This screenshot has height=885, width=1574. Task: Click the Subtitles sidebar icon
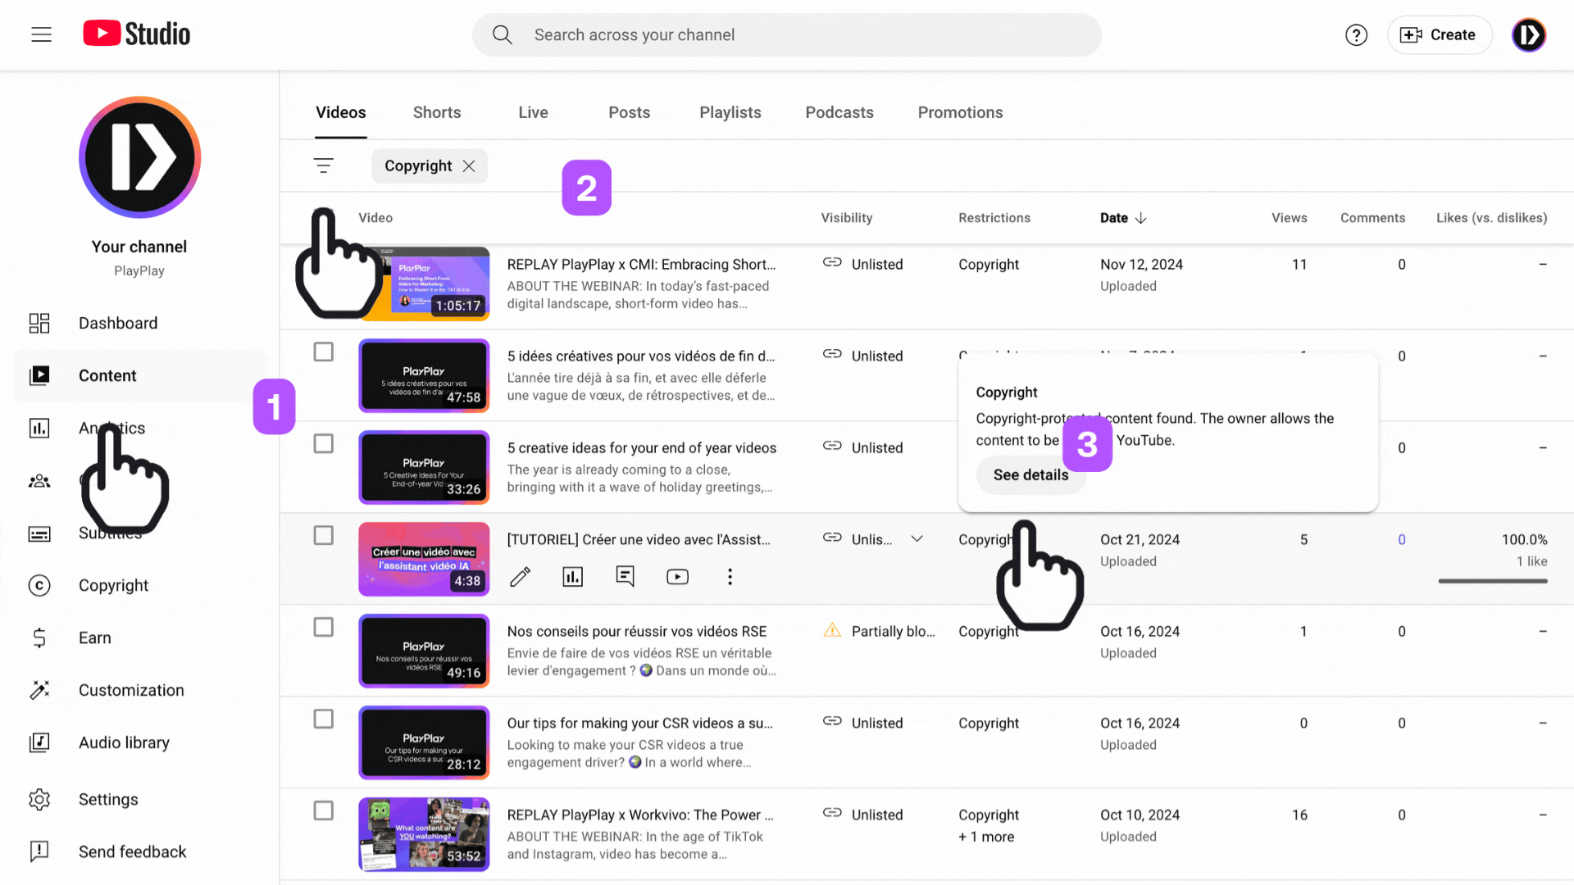[39, 533]
